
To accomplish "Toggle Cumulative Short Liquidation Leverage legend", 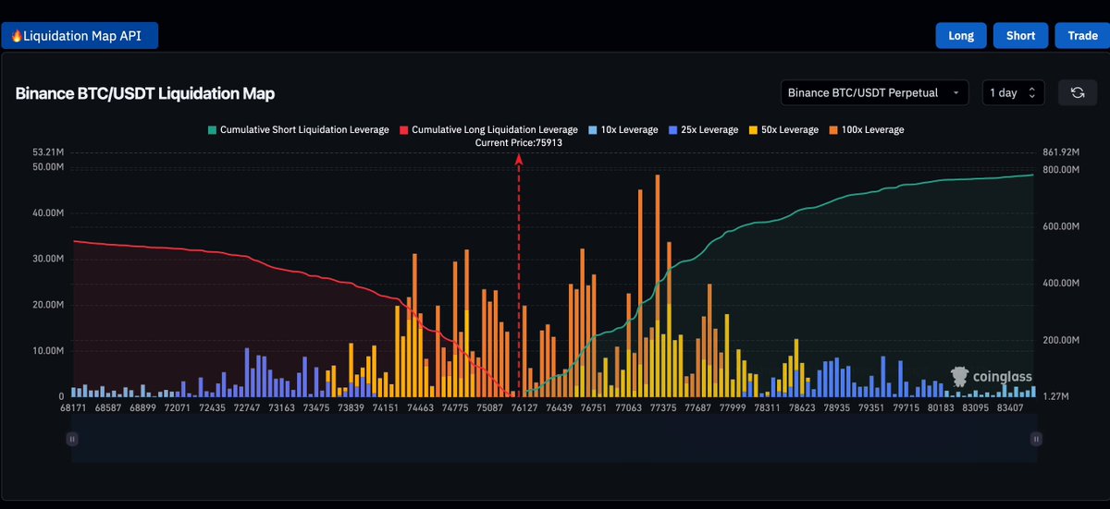I will tap(299, 130).
